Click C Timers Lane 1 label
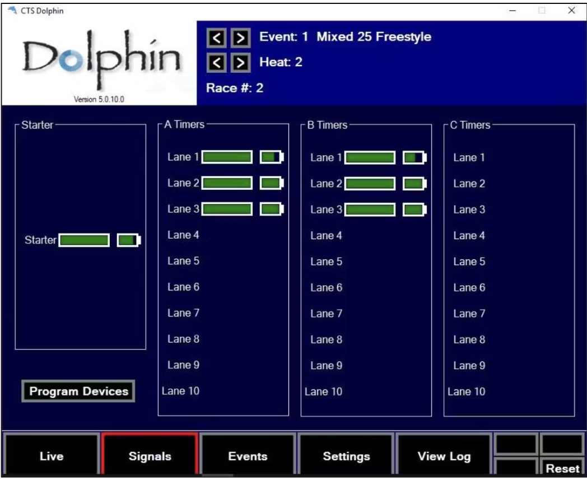This screenshot has height=479, width=587. (x=469, y=157)
